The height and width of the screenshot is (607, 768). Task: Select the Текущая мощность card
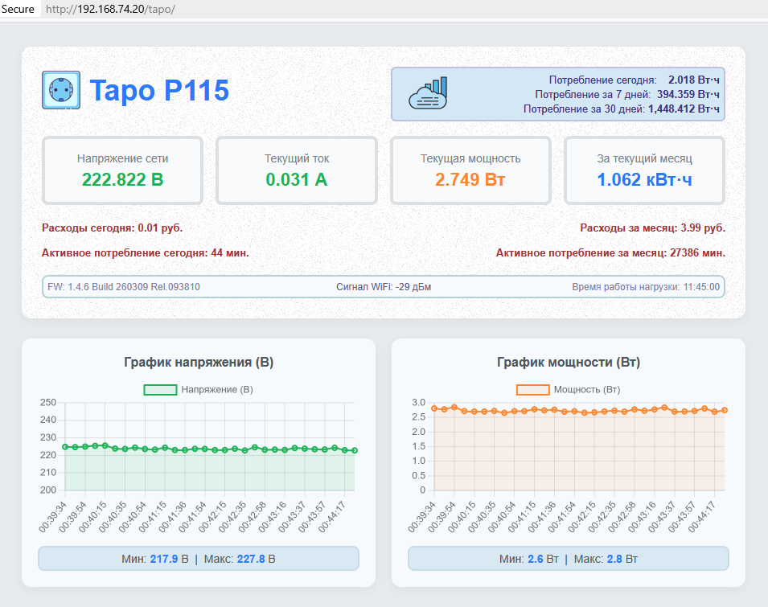tap(470, 170)
